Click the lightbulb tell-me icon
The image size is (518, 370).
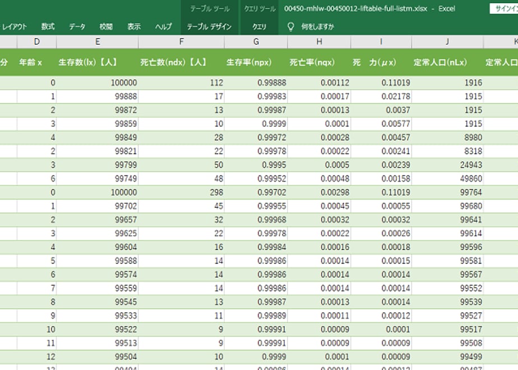pos(291,27)
